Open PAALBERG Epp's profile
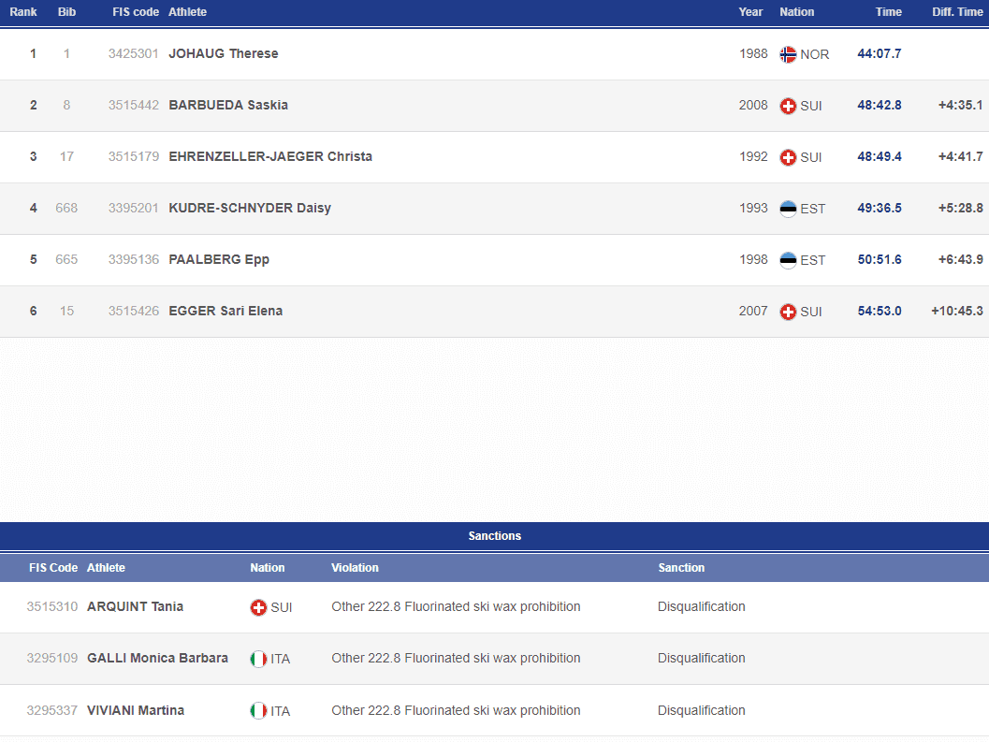Viewport: 989px width, 742px height. (x=219, y=259)
